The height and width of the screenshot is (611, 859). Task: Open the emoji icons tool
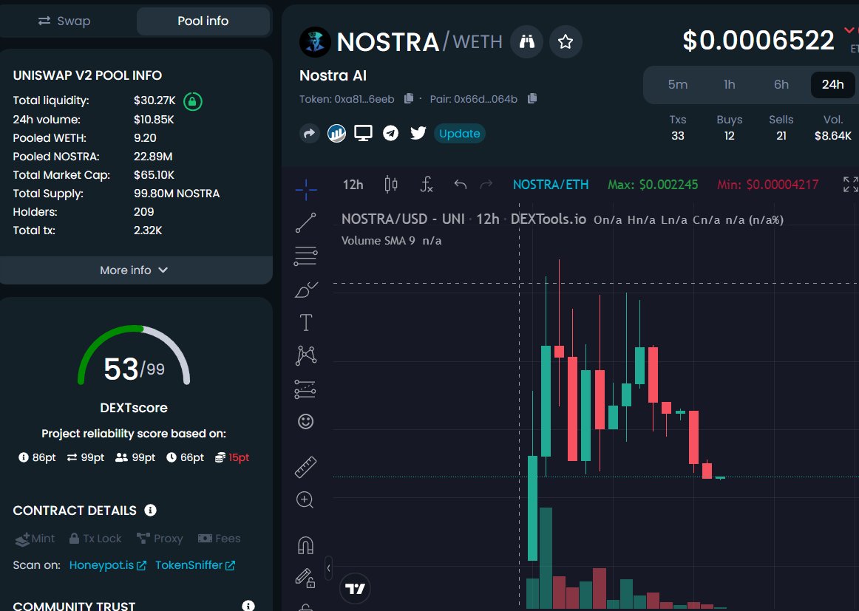(x=306, y=422)
